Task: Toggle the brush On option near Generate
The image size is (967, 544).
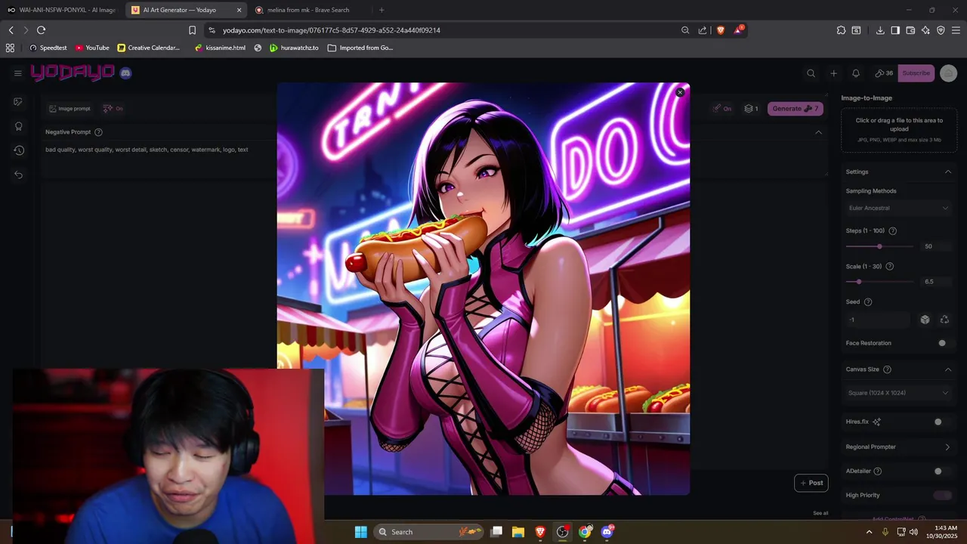Action: 722,109
